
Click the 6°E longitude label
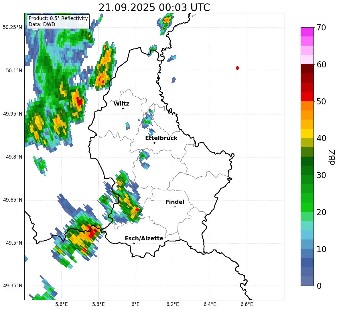(135, 304)
